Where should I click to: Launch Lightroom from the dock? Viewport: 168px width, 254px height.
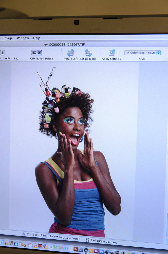[81, 250]
